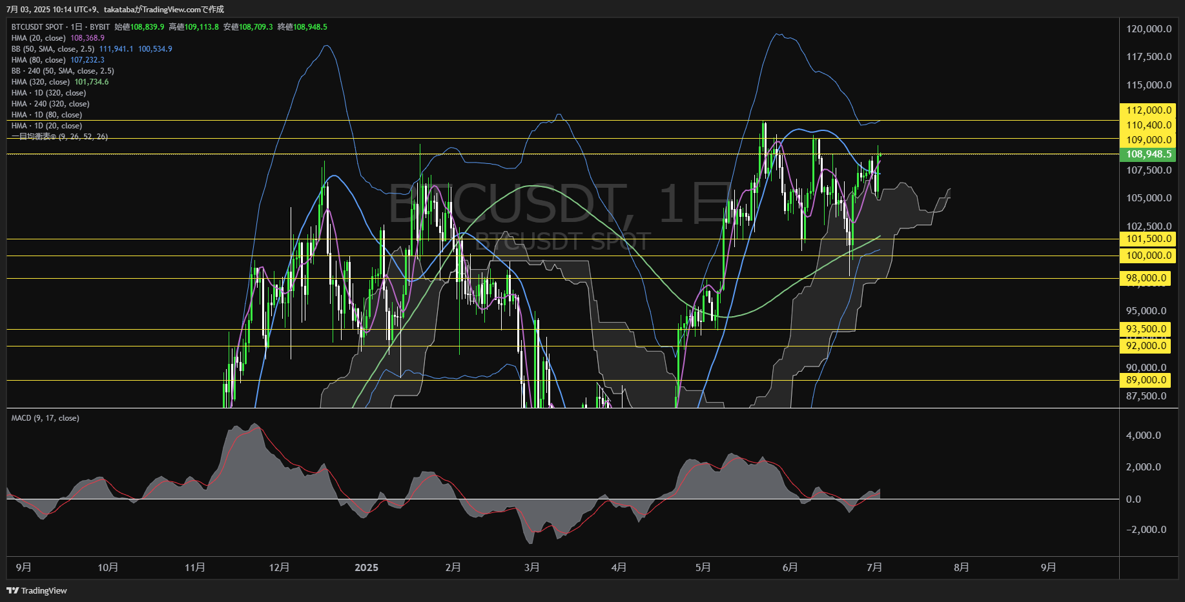
Task: Click the HMA 320 value 101,734.6
Action: [92, 82]
